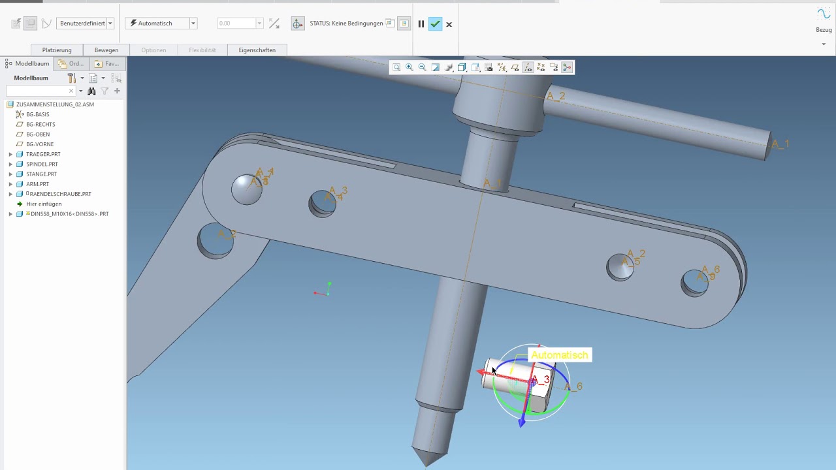Select BG-BASIS coordinate system
Image resolution: width=836 pixels, height=470 pixels.
(37, 114)
